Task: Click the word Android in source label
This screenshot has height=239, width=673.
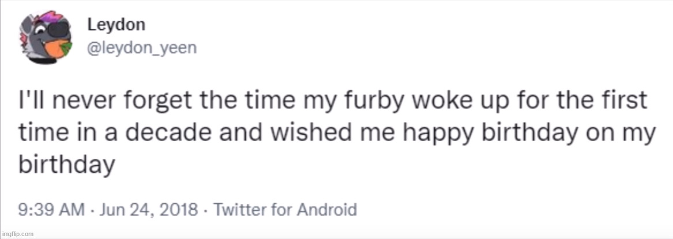Action: point(327,210)
